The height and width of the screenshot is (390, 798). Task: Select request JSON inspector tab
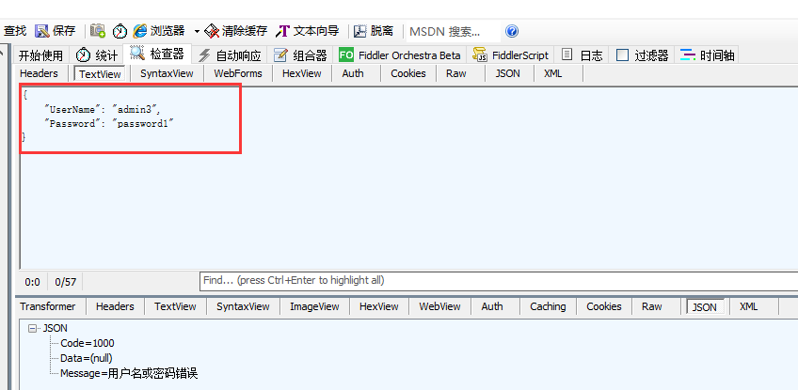pyautogui.click(x=508, y=73)
